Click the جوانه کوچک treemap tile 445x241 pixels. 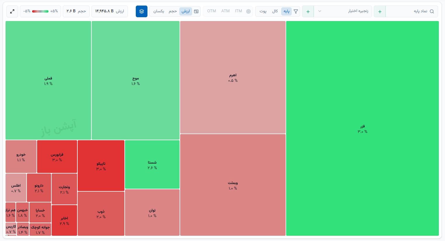pyautogui.click(x=40, y=229)
